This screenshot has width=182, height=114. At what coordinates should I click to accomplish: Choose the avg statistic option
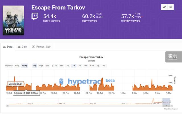[x=35, y=66]
